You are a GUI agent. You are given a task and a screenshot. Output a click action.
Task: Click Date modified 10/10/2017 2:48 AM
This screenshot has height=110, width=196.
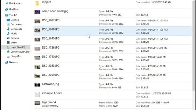tap(153, 2)
